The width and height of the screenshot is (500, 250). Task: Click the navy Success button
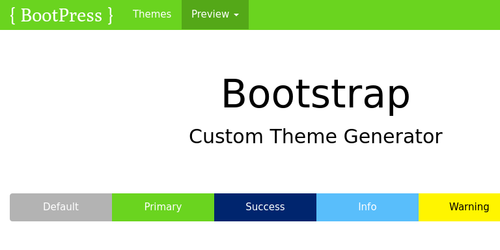pyautogui.click(x=265, y=207)
